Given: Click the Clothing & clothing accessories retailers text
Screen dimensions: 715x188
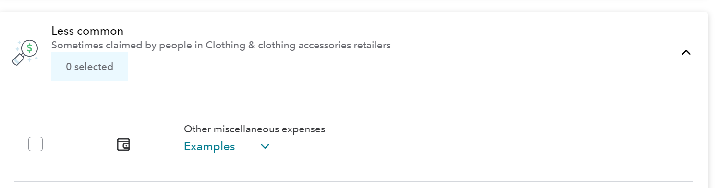Looking at the screenshot, I should click(298, 46).
